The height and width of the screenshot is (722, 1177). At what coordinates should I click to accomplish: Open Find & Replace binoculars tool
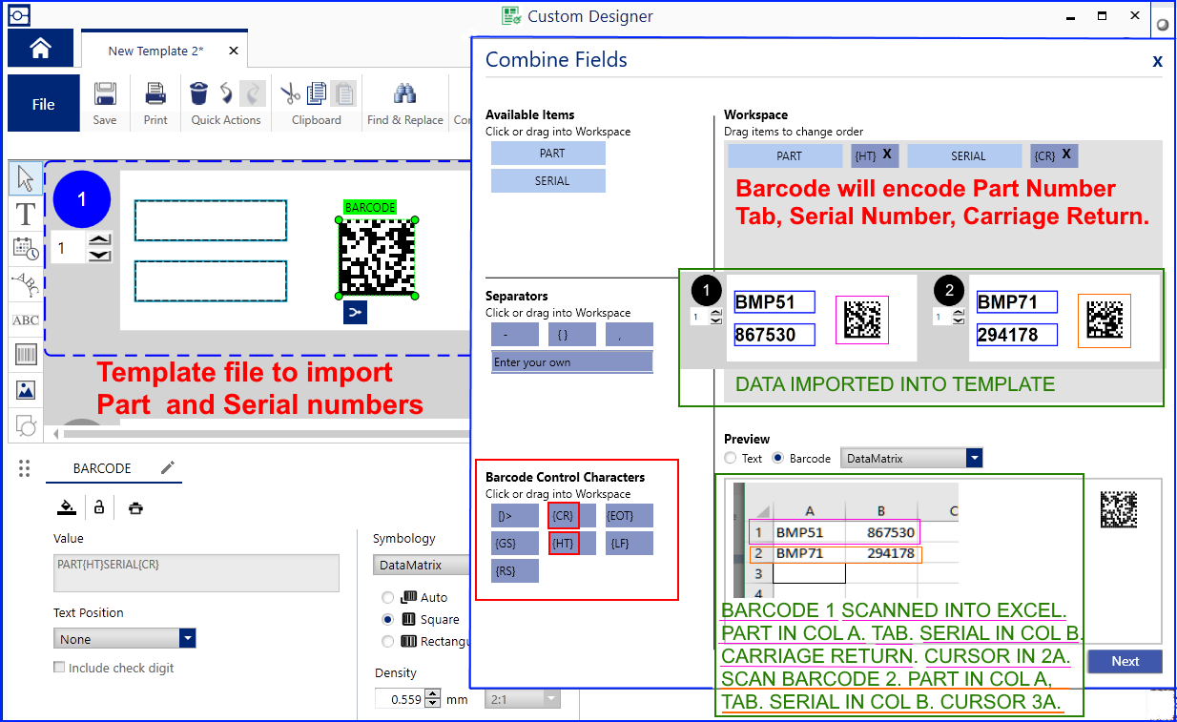405,93
